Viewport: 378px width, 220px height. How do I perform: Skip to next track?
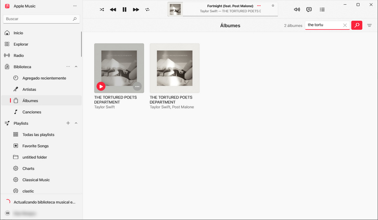136,9
